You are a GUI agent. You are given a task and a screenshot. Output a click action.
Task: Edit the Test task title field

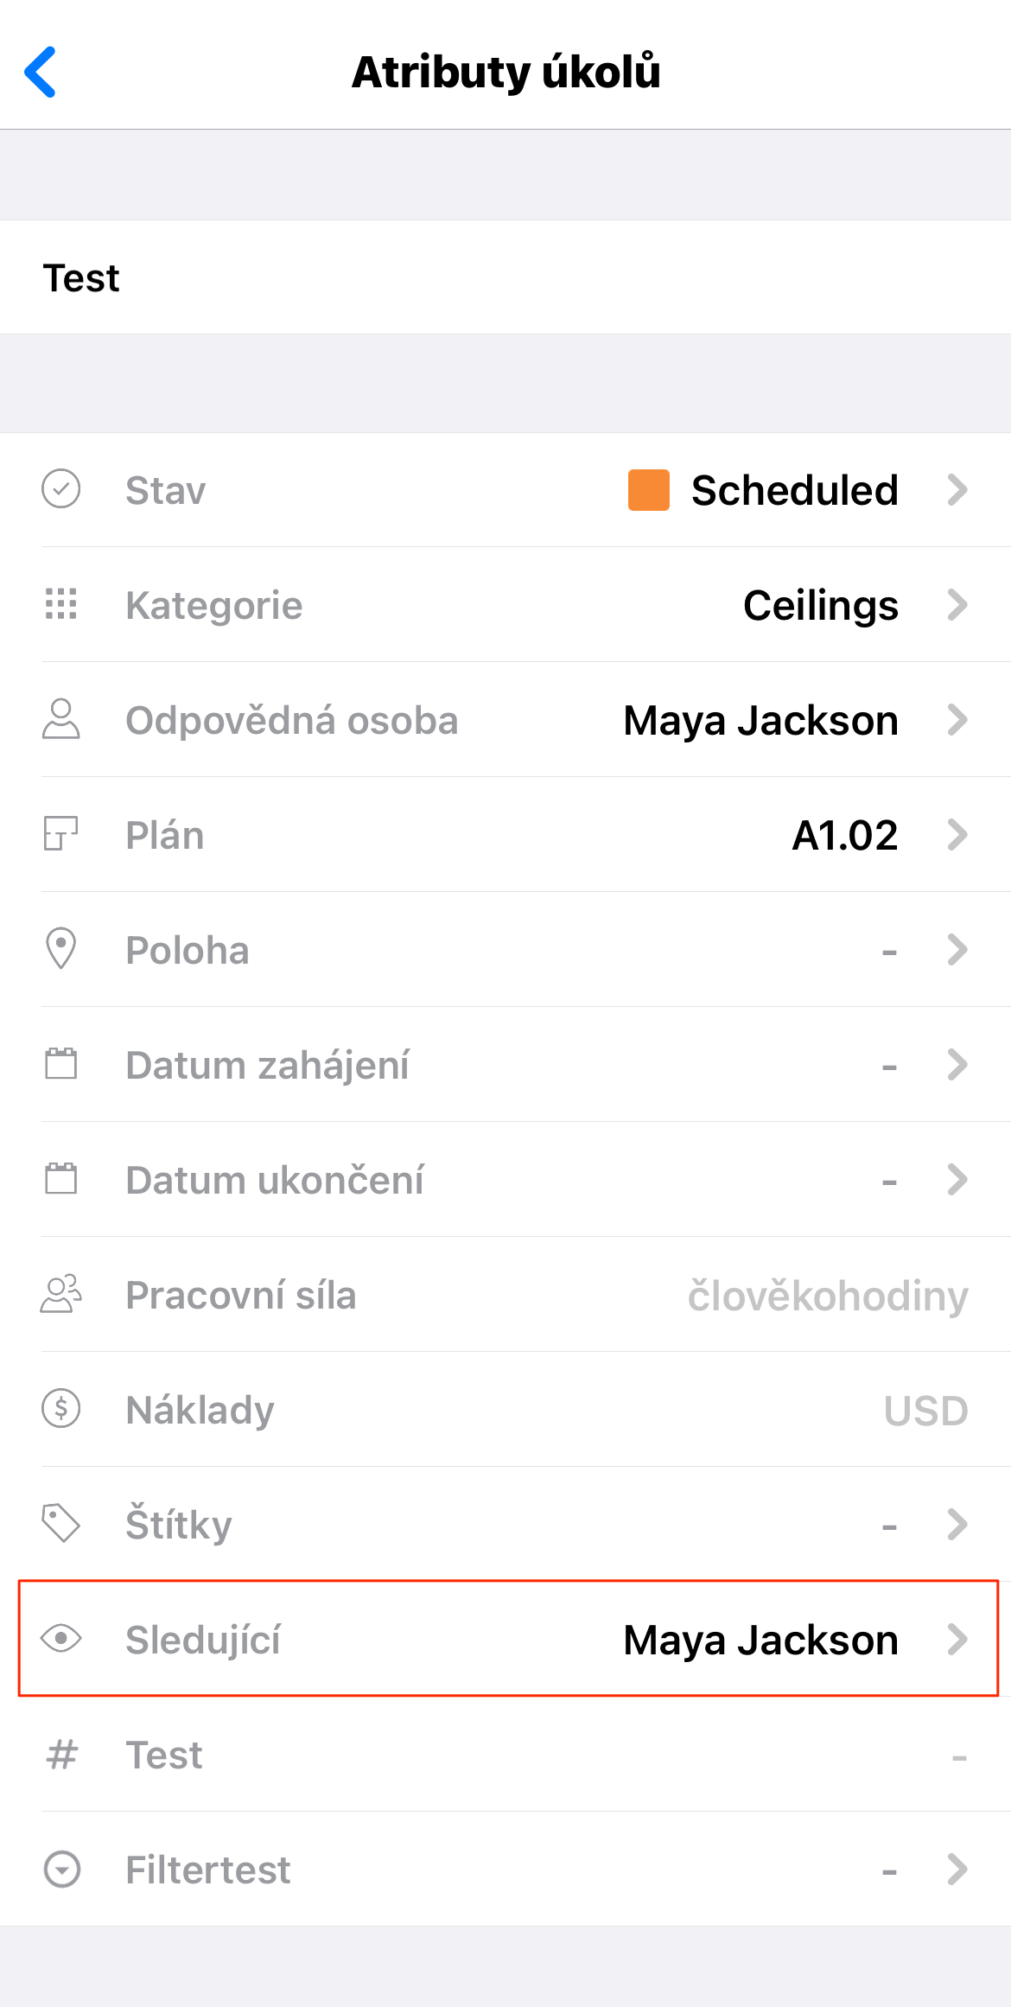tap(505, 277)
